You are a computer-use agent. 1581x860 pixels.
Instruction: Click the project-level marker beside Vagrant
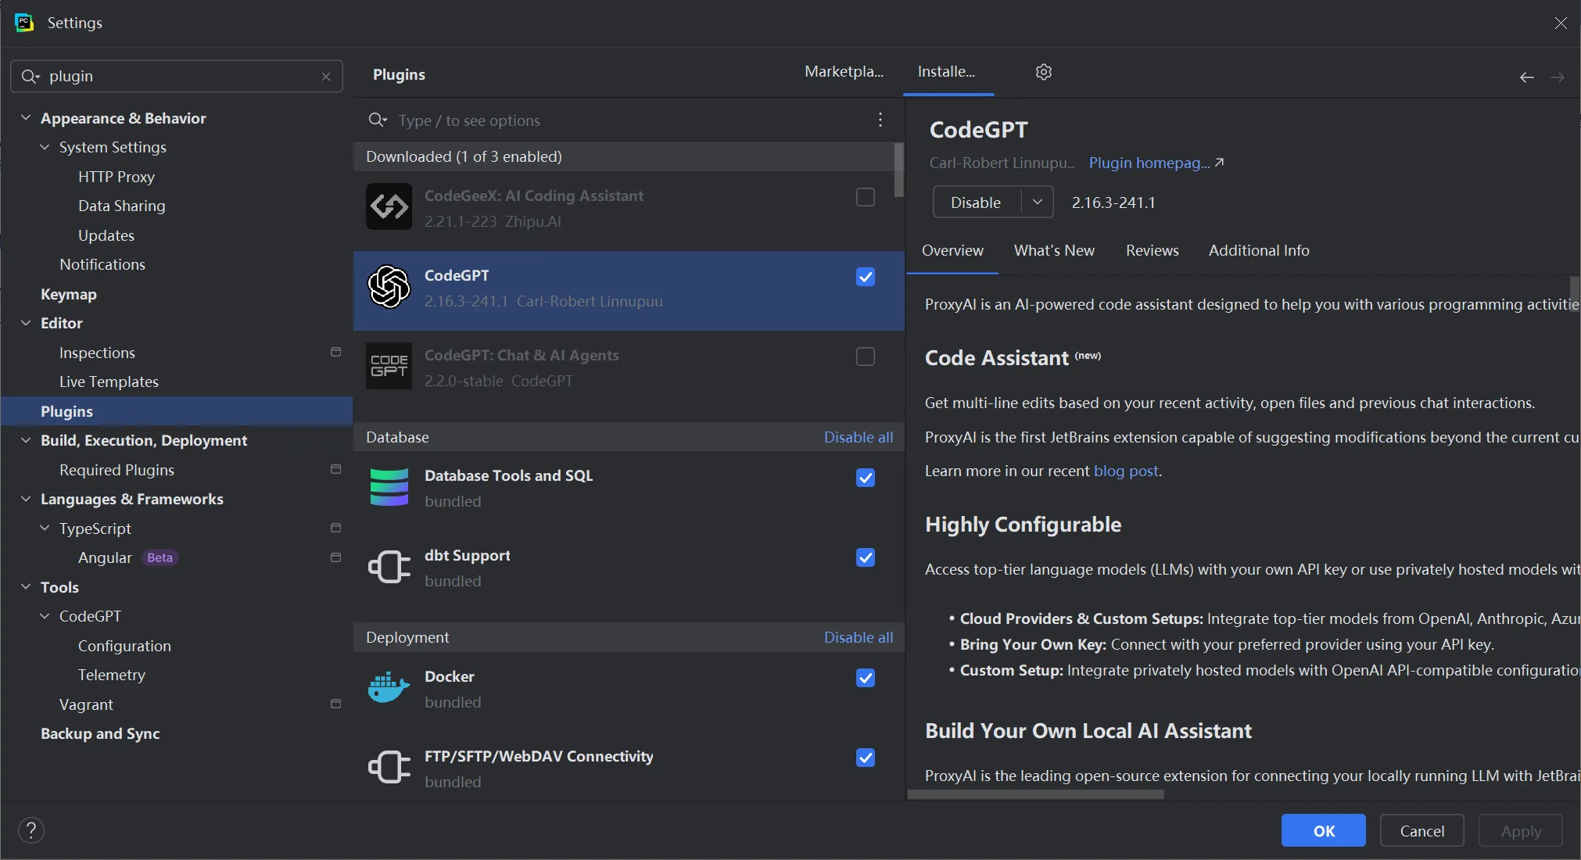[336, 704]
